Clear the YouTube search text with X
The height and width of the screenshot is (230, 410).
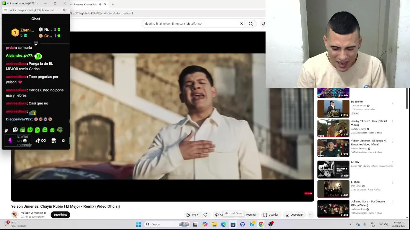pyautogui.click(x=242, y=24)
